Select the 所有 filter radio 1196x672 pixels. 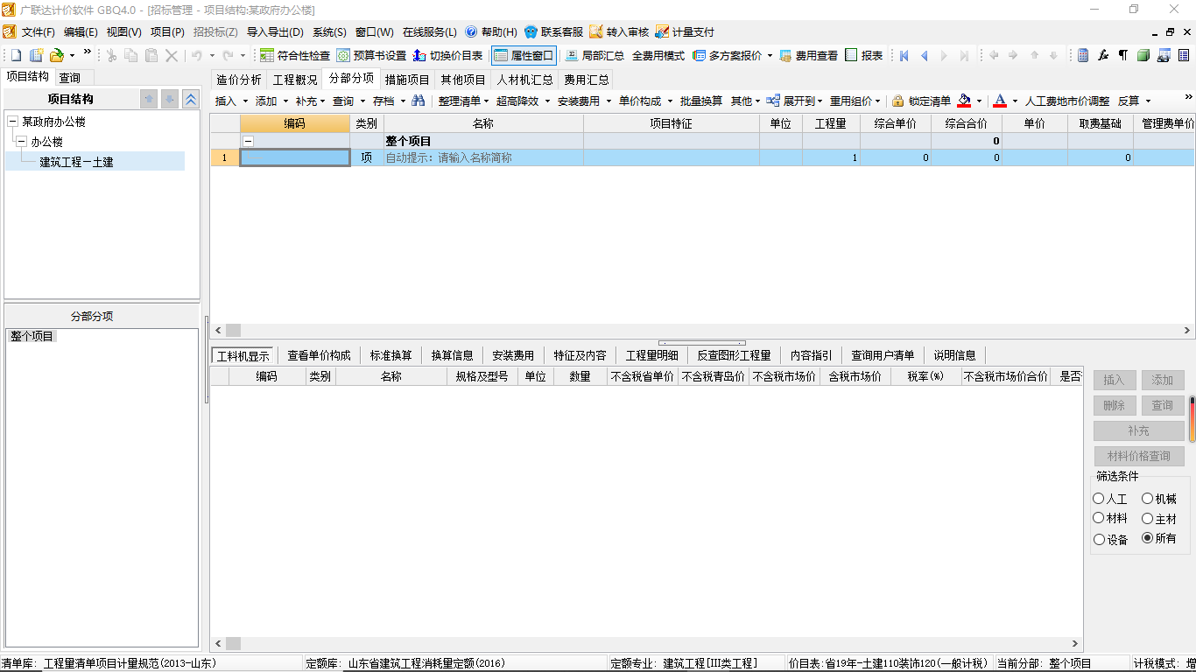[x=1147, y=538]
